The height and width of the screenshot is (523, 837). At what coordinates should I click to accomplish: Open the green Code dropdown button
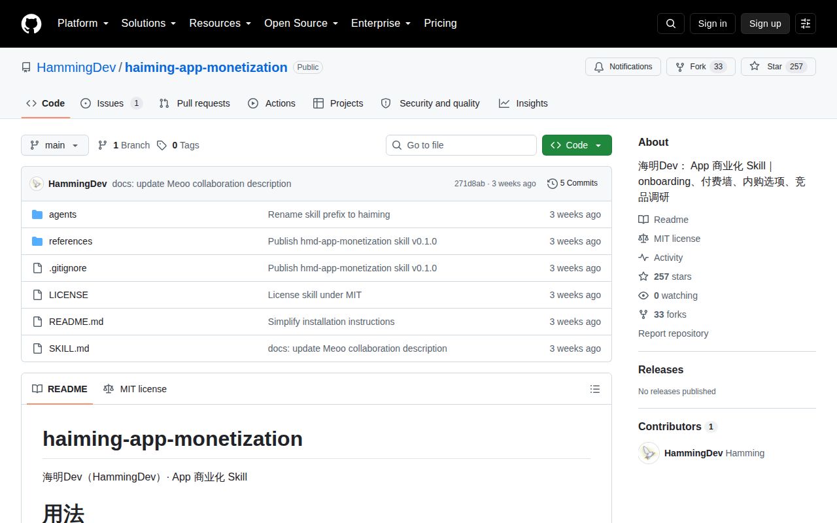coord(577,145)
